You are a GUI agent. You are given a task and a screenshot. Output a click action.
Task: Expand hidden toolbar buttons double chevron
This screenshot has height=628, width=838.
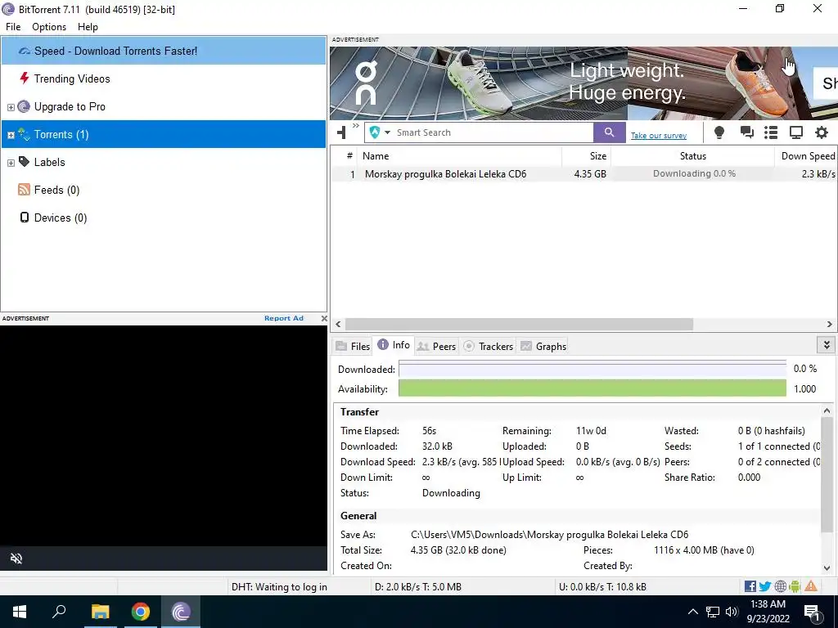point(356,126)
